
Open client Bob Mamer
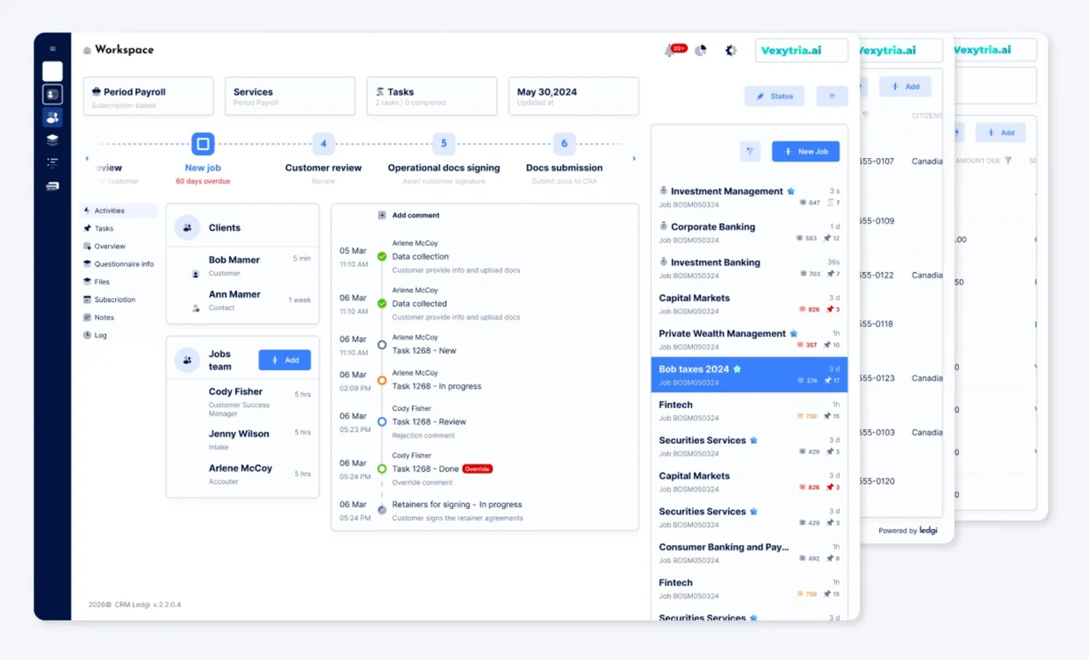242,266
